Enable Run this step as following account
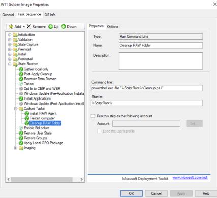 pos(93,116)
